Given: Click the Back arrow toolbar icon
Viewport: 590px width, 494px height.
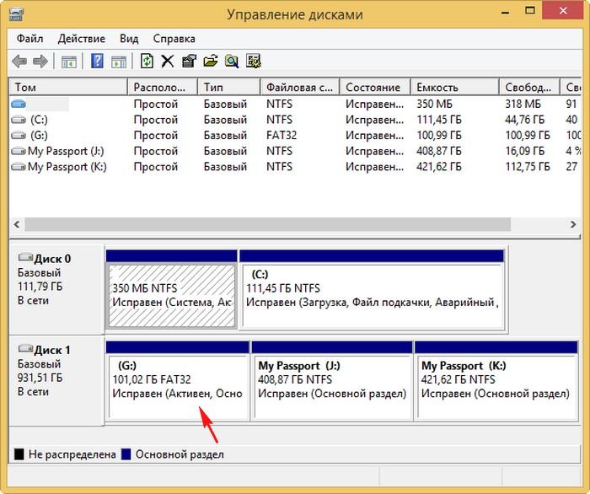Looking at the screenshot, I should tap(19, 61).
